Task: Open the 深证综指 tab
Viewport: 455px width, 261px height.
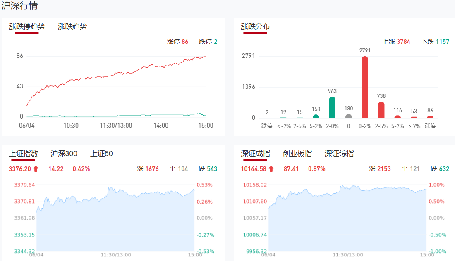Action: [x=339, y=154]
